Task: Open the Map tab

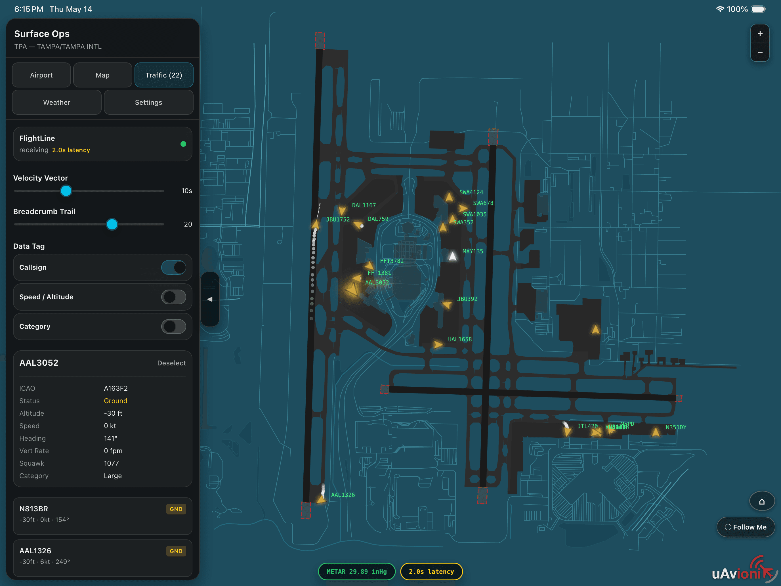Action: pos(103,75)
